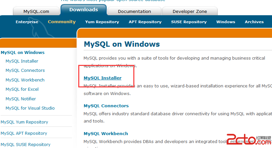Open the Documentation tab

(x=134, y=12)
